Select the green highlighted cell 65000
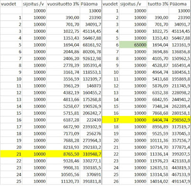 tap(133, 45)
